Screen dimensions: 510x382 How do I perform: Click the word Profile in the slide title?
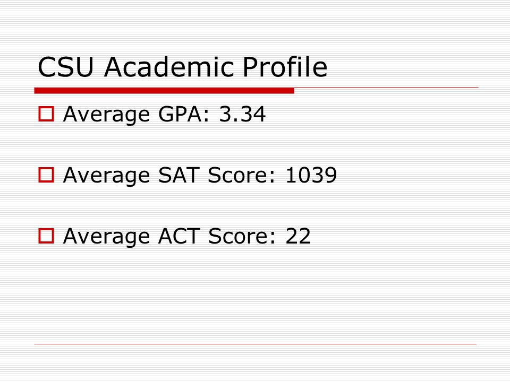pos(285,67)
